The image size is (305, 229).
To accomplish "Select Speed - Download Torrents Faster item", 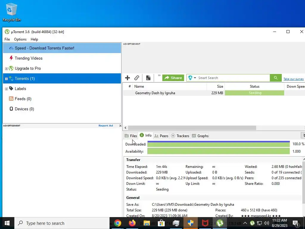I will (x=62, y=48).
